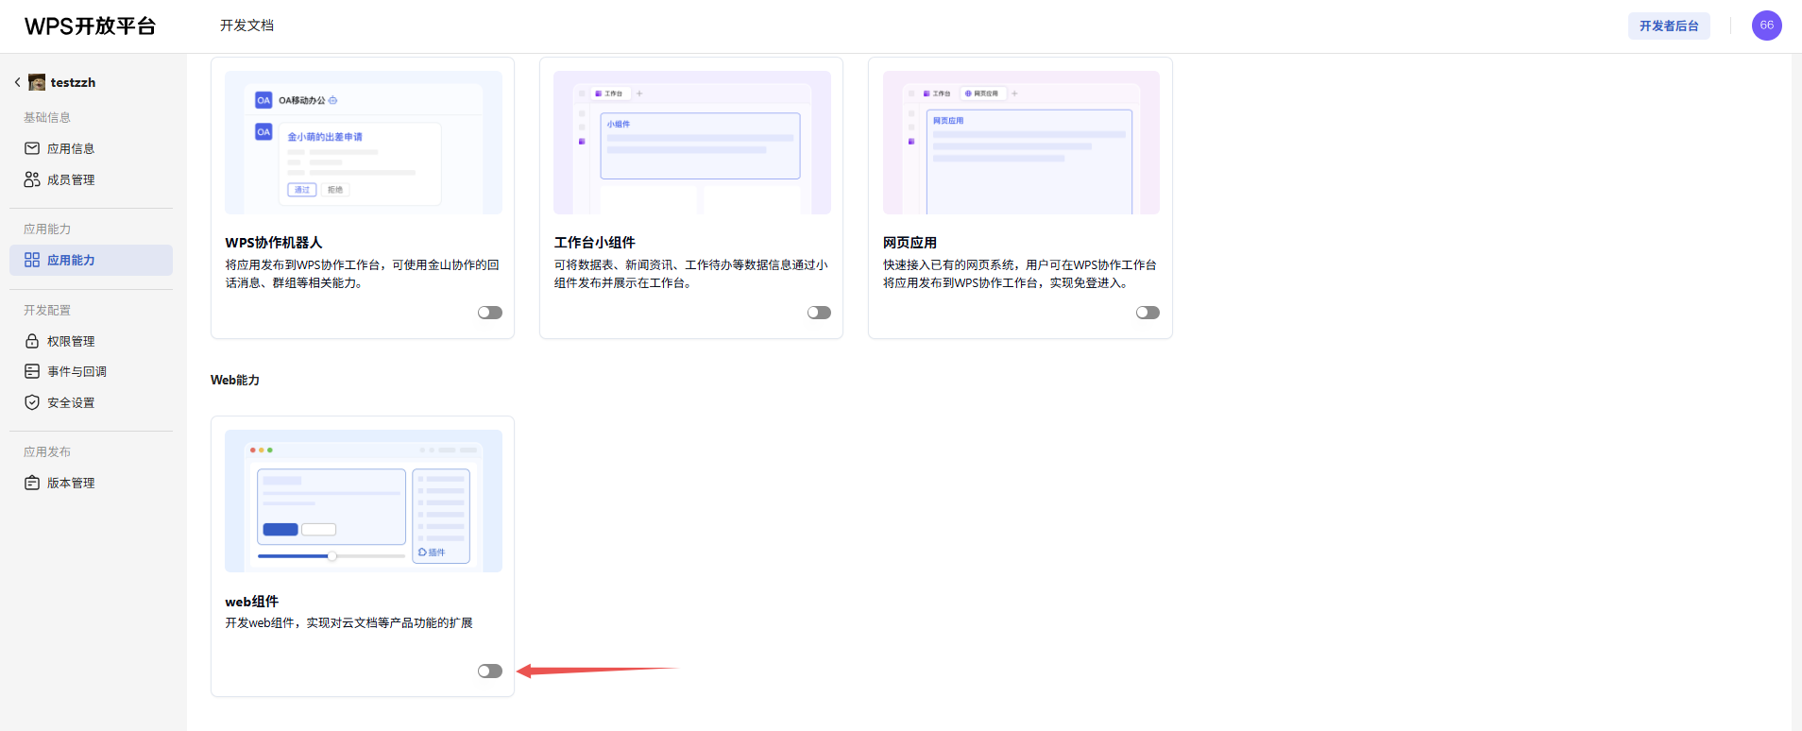Click the icon beside 事件与回调
Image resolution: width=1802 pixels, height=731 pixels.
[x=32, y=371]
